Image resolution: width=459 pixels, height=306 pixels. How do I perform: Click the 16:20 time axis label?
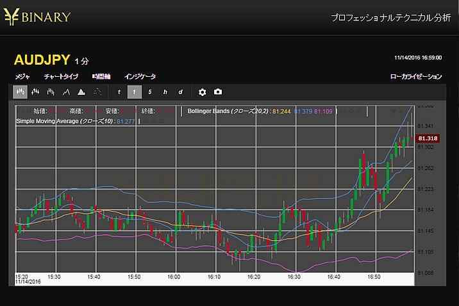tap(254, 277)
